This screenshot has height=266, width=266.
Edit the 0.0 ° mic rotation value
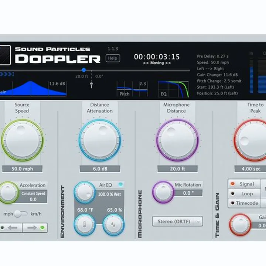click(188, 193)
